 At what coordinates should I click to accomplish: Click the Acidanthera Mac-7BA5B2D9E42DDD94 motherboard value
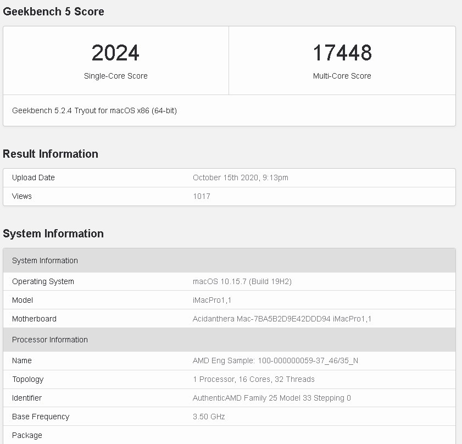[282, 319]
